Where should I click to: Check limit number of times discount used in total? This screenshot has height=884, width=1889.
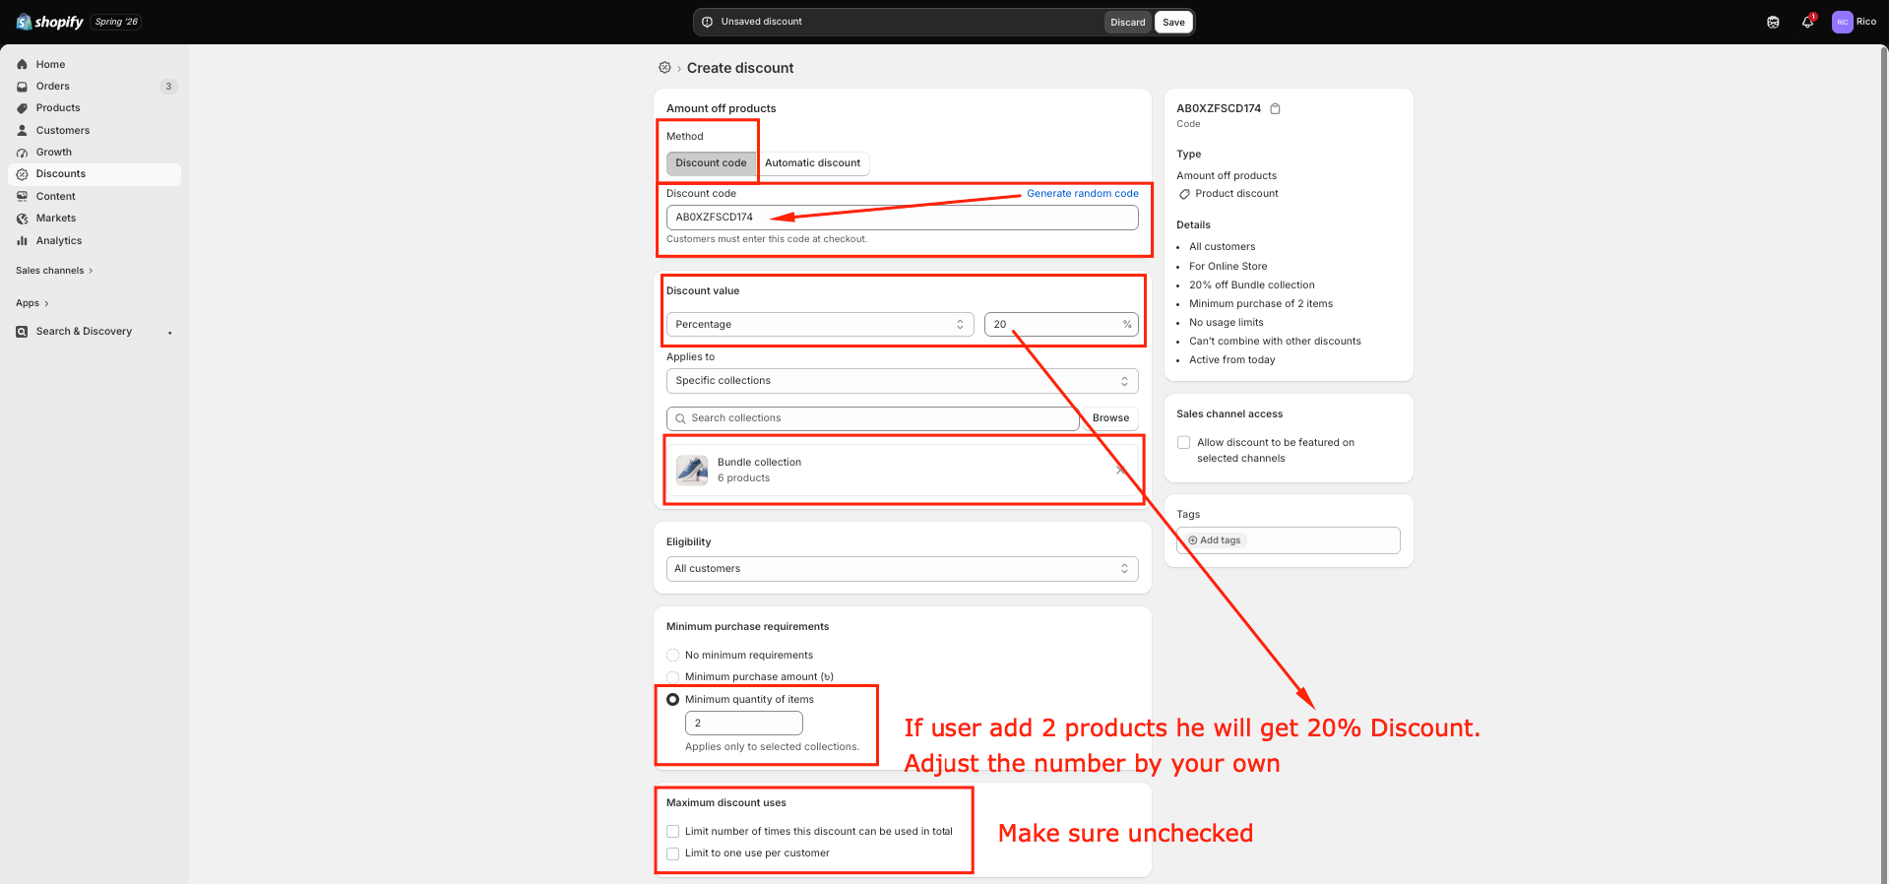point(673,832)
